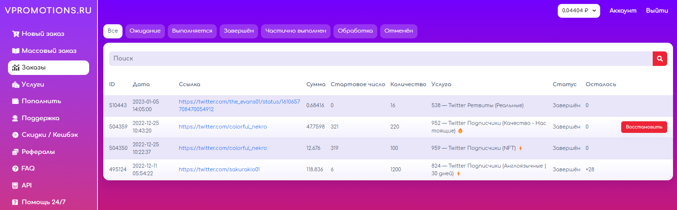Click order ID 510443

118,105
